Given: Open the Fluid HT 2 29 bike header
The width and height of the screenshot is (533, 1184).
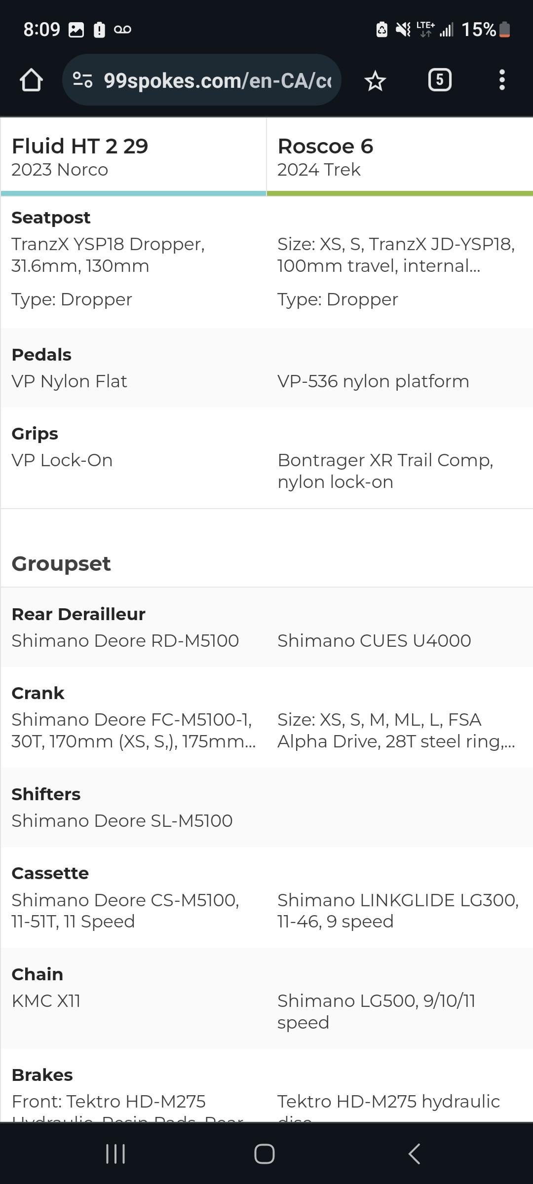Looking at the screenshot, I should click(x=133, y=157).
